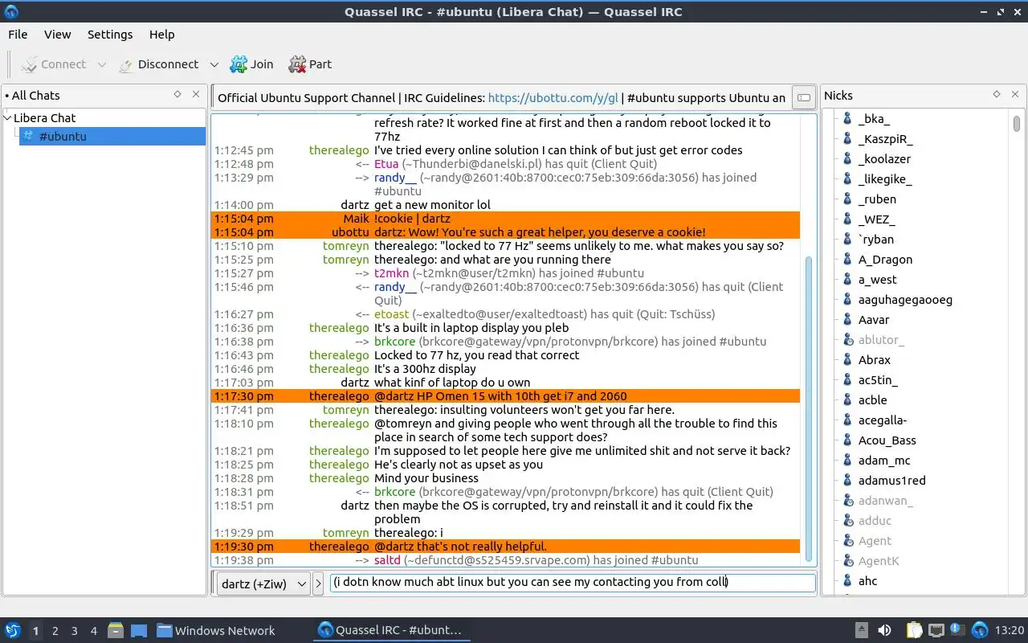The image size is (1028, 643).
Task: Float the All Chats panel
Action: click(177, 95)
